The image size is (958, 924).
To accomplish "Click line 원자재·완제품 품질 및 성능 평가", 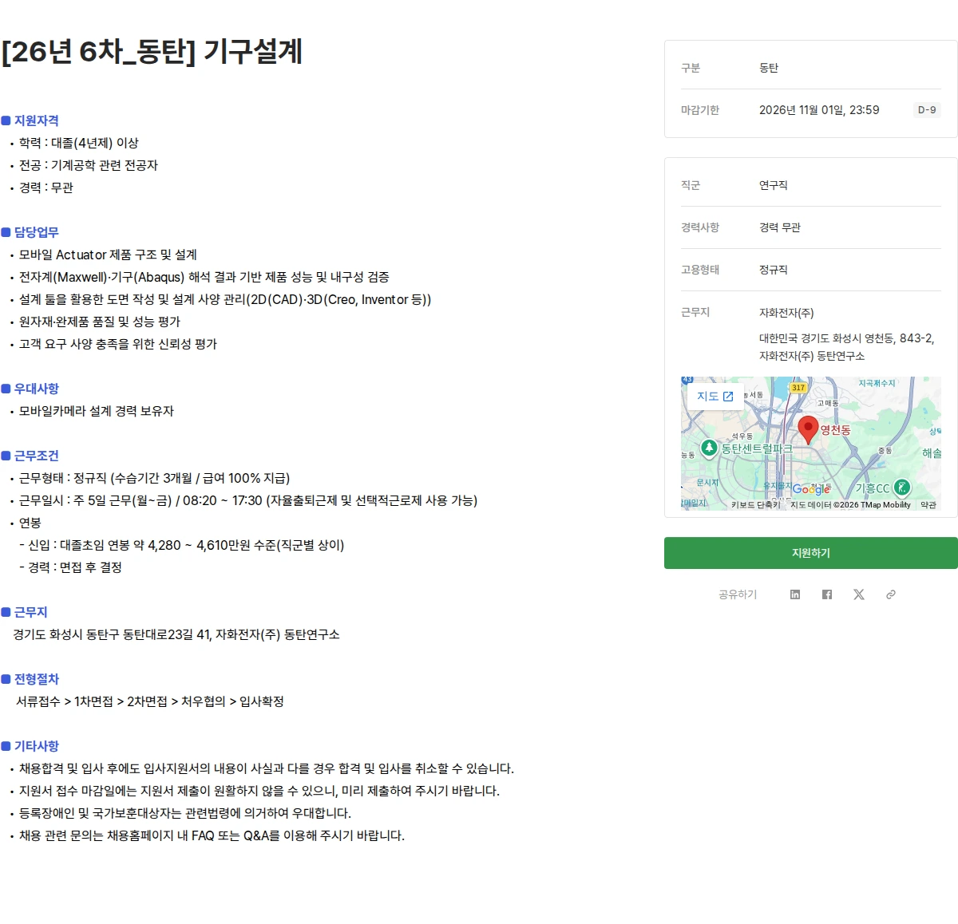I will pos(100,322).
